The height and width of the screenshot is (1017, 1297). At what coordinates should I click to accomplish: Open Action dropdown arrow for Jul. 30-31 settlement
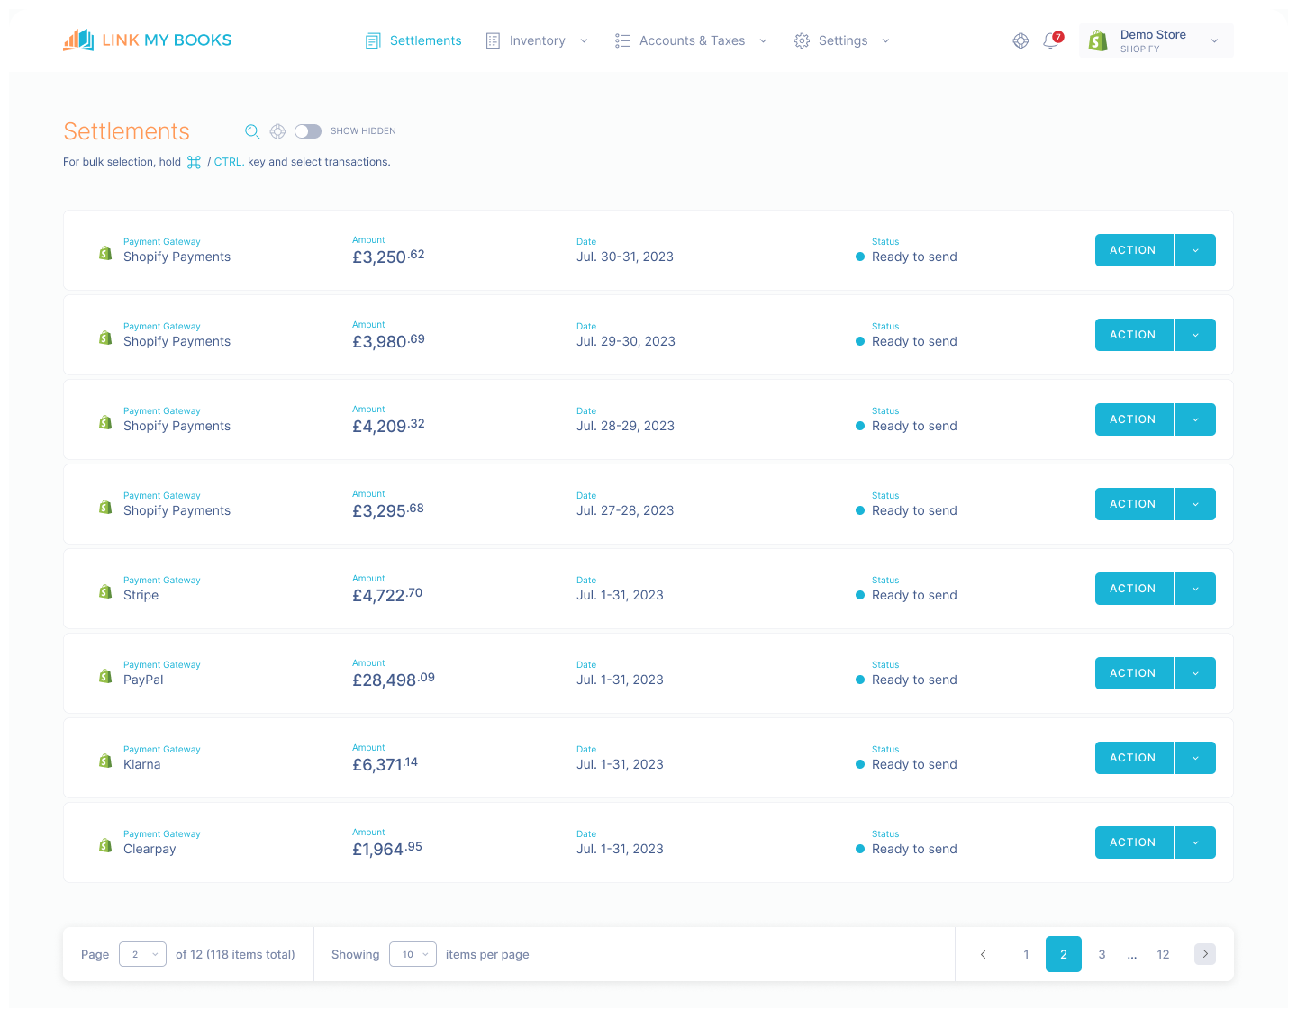pos(1195,250)
